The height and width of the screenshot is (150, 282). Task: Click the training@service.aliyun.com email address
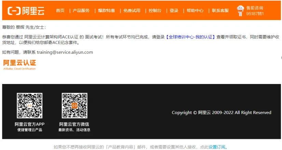[65, 52]
